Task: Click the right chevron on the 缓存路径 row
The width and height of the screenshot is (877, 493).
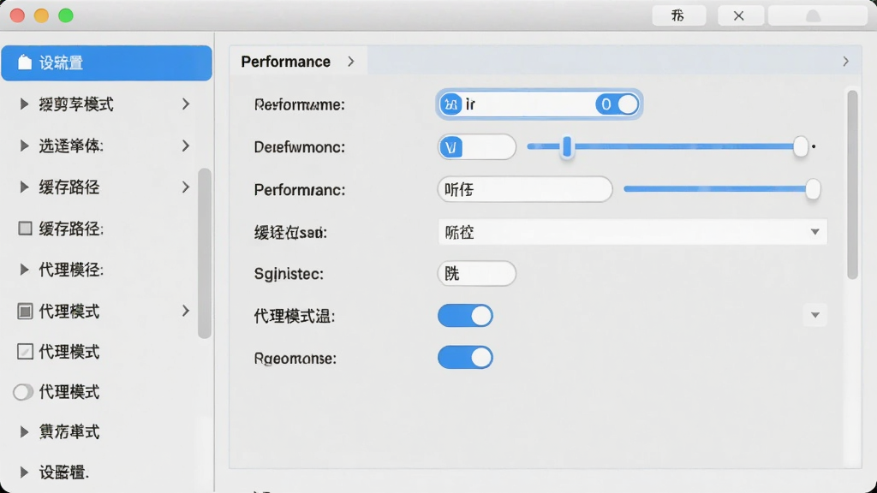Action: 186,187
